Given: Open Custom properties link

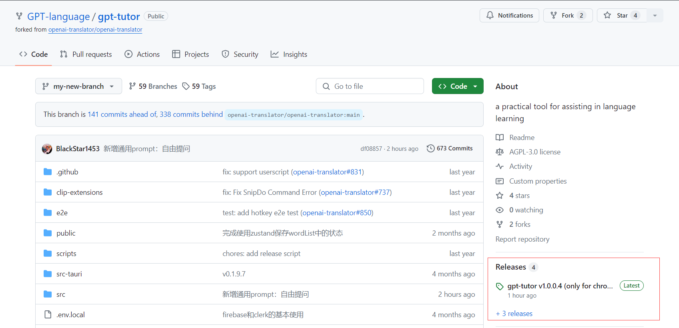Looking at the screenshot, I should pyautogui.click(x=538, y=181).
